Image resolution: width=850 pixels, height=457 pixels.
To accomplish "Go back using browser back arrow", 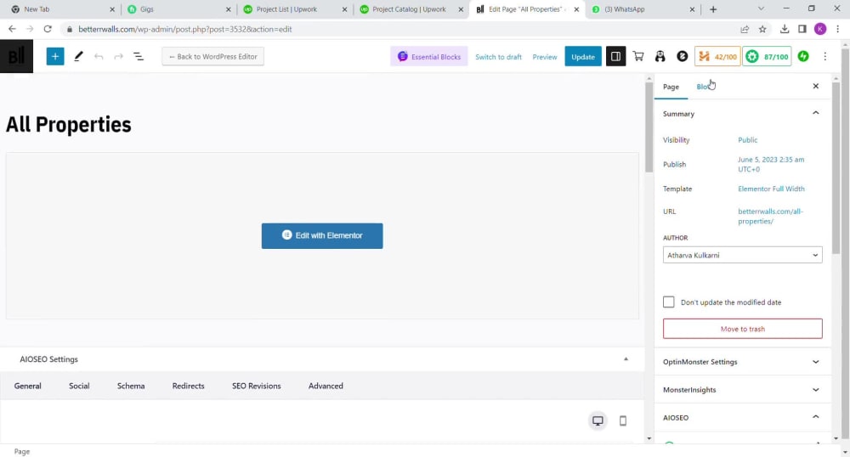I will (x=12, y=29).
